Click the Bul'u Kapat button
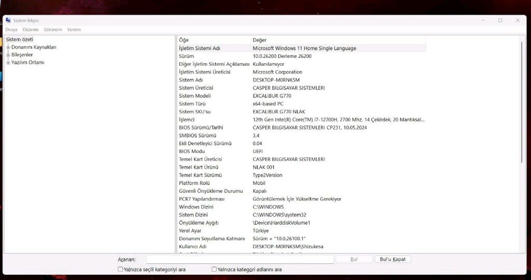This screenshot has width=531, height=280. point(393,259)
